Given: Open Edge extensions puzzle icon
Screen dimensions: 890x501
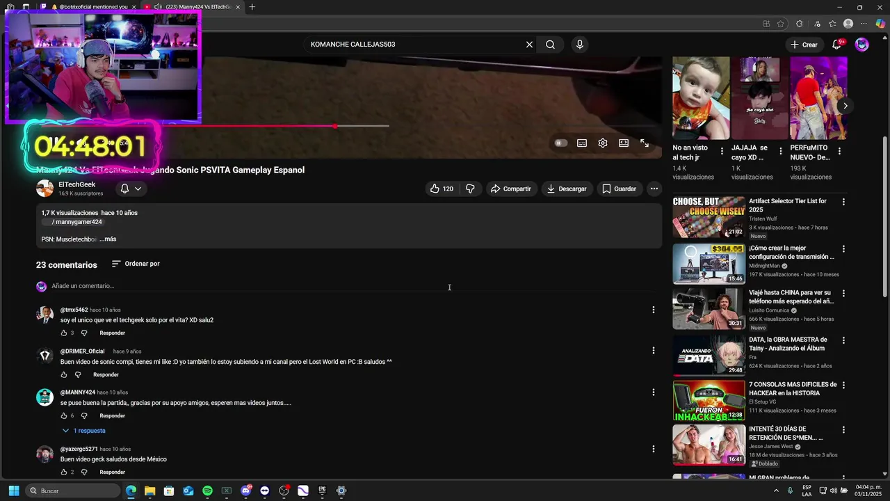Looking at the screenshot, I should (x=800, y=24).
